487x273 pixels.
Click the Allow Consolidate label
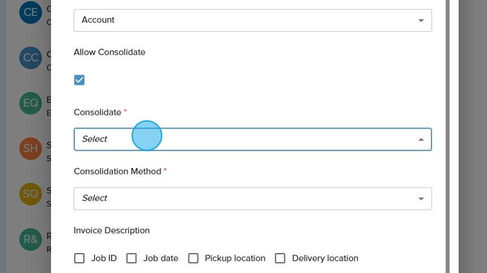click(x=109, y=52)
